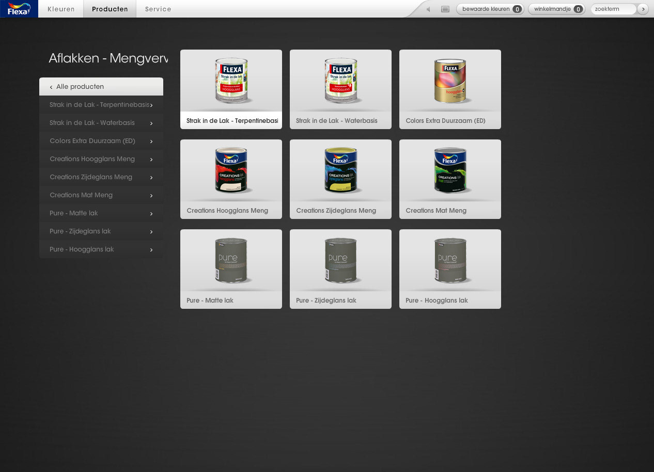The image size is (654, 472).
Task: Focus the zoekterm search field
Action: coord(614,9)
